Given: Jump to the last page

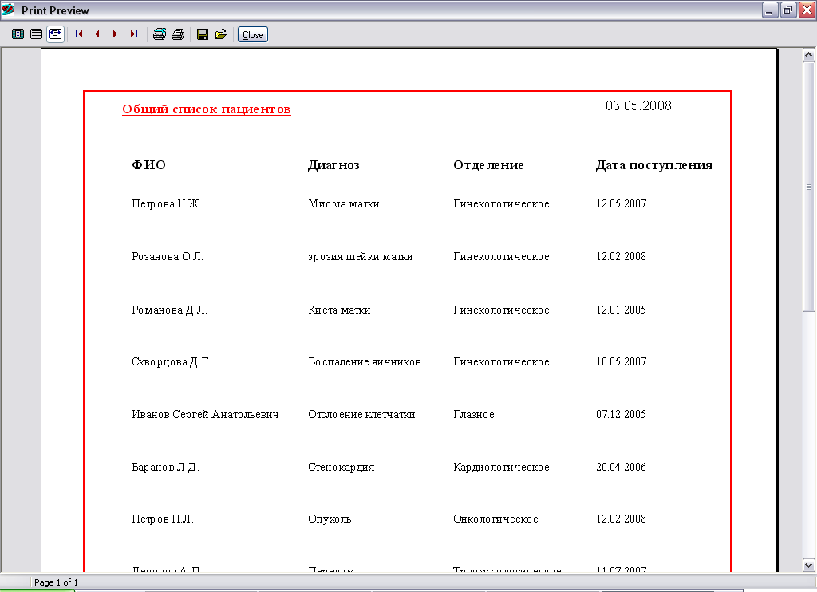Looking at the screenshot, I should click(x=134, y=34).
